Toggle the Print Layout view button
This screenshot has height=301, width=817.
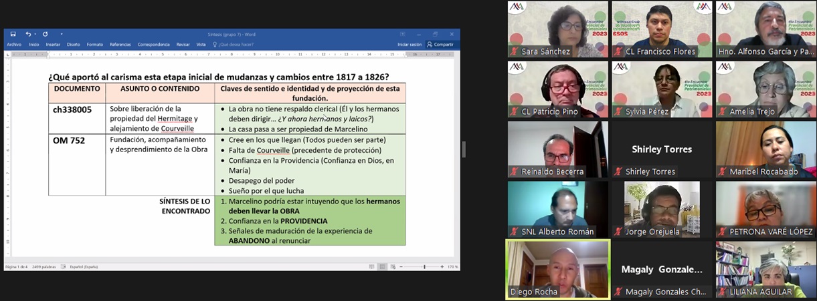tap(383, 266)
